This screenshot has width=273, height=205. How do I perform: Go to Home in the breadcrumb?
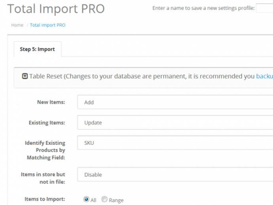pos(17,25)
